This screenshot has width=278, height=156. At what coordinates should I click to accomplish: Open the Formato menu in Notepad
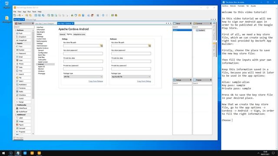click(x=241, y=6)
